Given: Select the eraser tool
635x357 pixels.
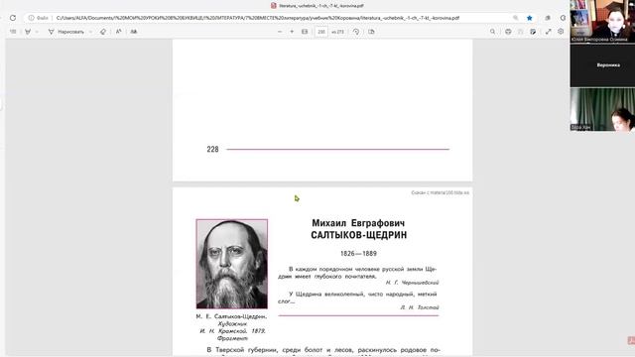Looking at the screenshot, I should 103,32.
